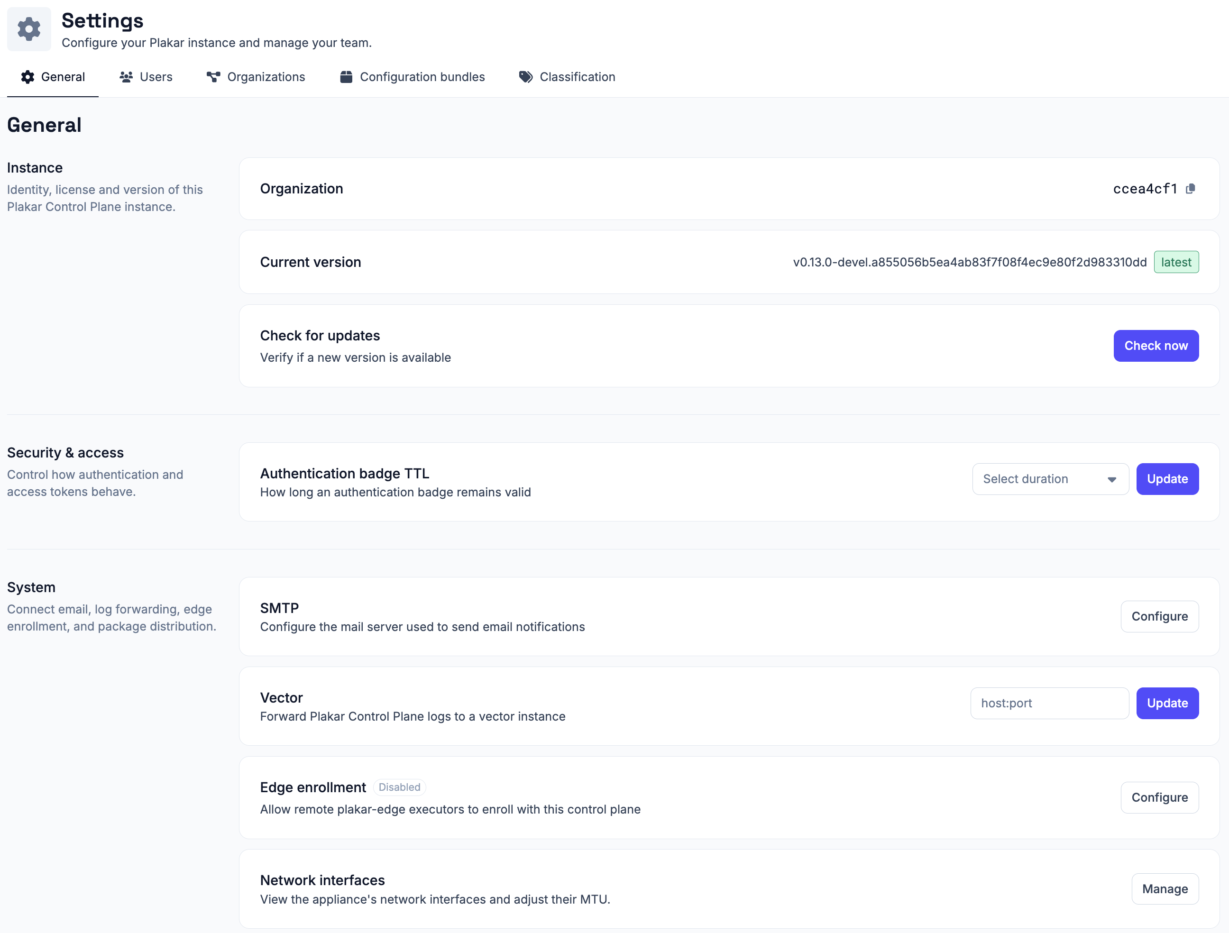Update the Authentication badge TTL

coord(1167,479)
